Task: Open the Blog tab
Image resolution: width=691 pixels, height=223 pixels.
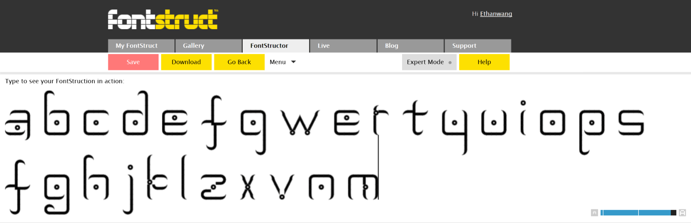Action: point(410,46)
